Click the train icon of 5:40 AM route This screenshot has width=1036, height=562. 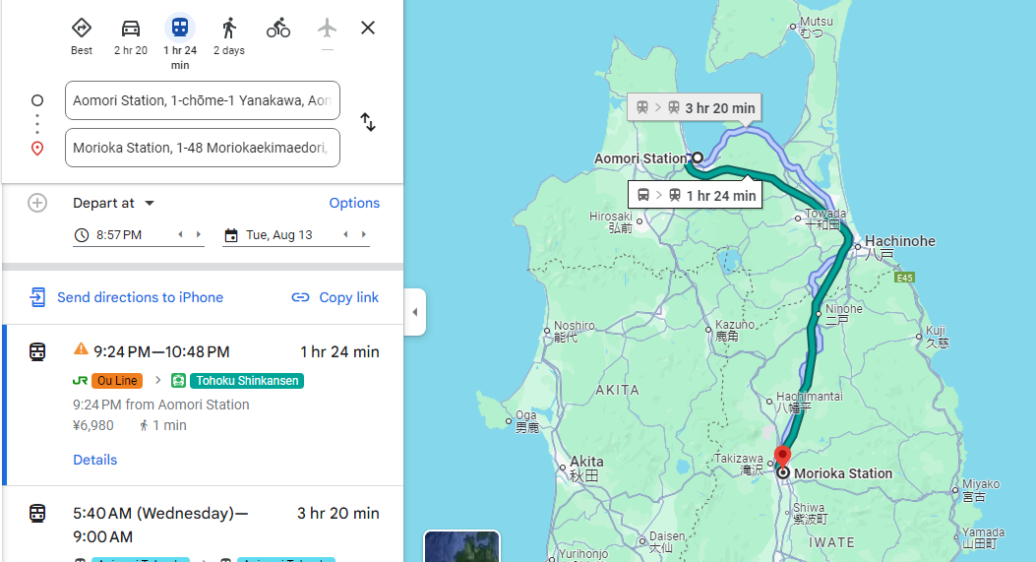tap(37, 513)
